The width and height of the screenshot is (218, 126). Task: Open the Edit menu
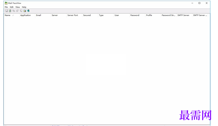pyautogui.click(x=11, y=7)
